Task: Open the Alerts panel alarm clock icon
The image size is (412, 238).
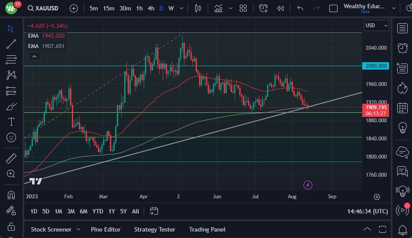Action: pyautogui.click(x=402, y=48)
